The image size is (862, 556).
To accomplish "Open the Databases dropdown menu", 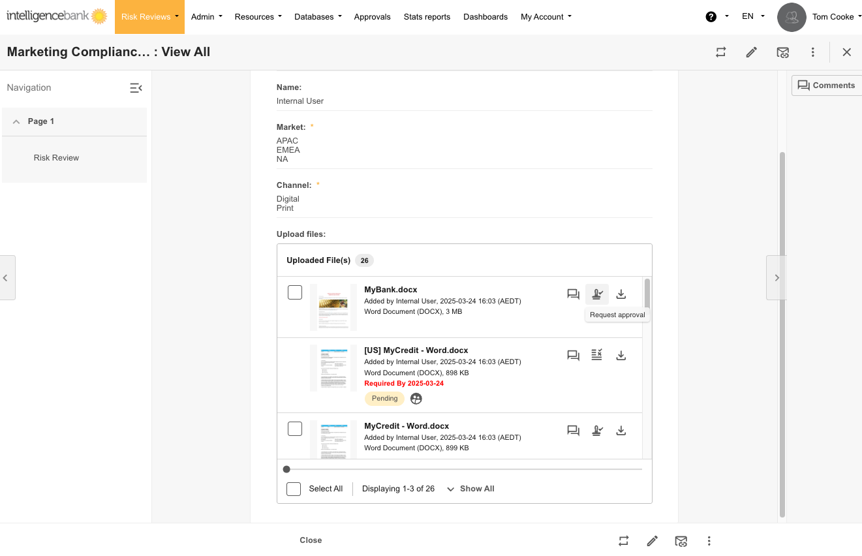I will 318,17.
